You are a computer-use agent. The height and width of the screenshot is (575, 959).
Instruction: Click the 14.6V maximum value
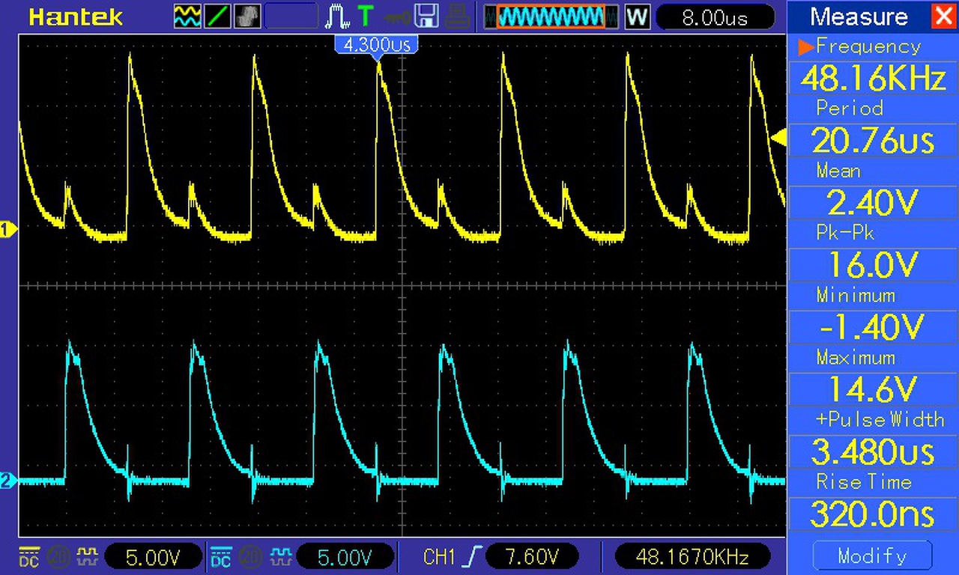pyautogui.click(x=873, y=389)
